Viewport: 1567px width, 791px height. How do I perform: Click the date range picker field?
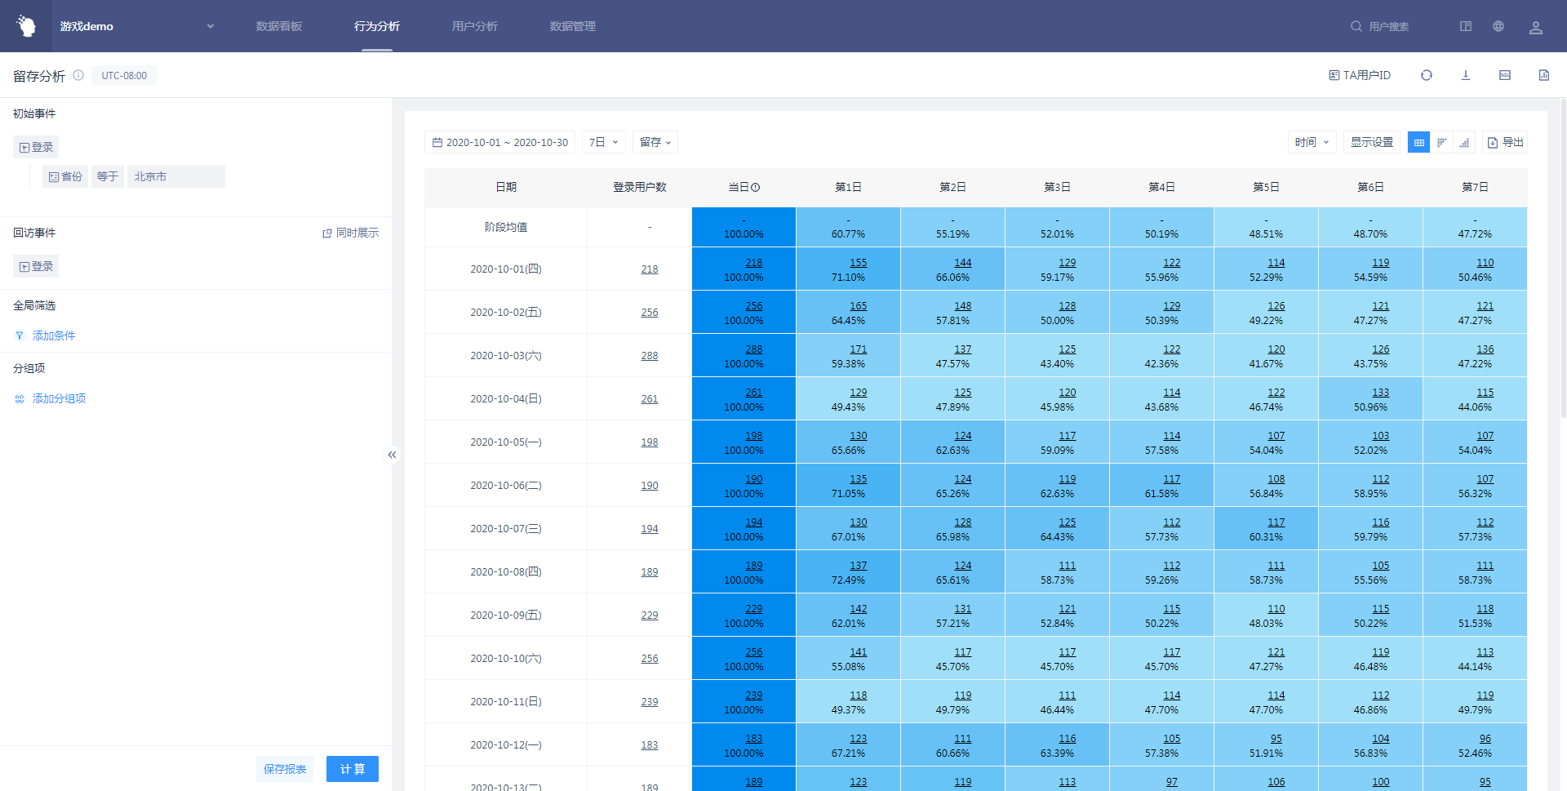tap(499, 142)
